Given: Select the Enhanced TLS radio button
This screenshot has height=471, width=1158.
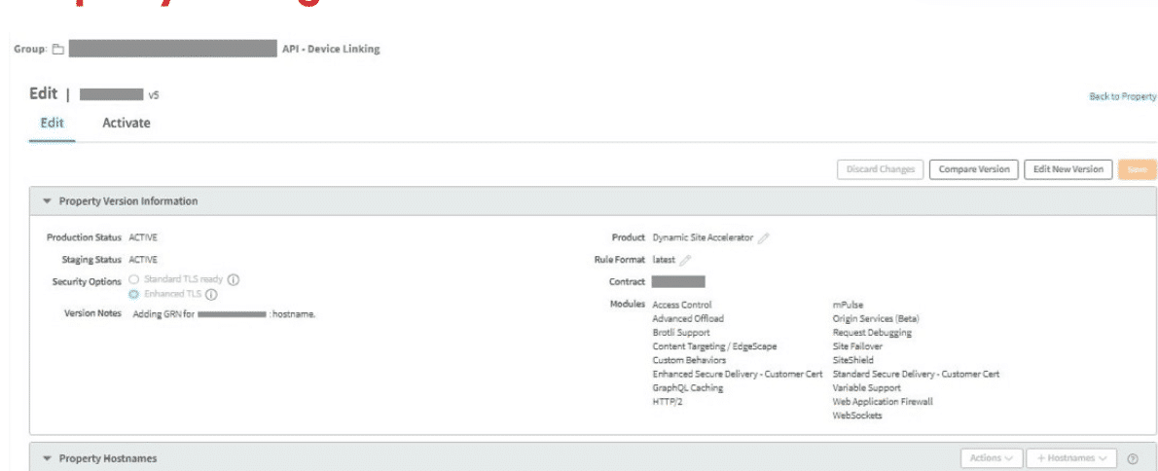Looking at the screenshot, I should pyautogui.click(x=134, y=295).
